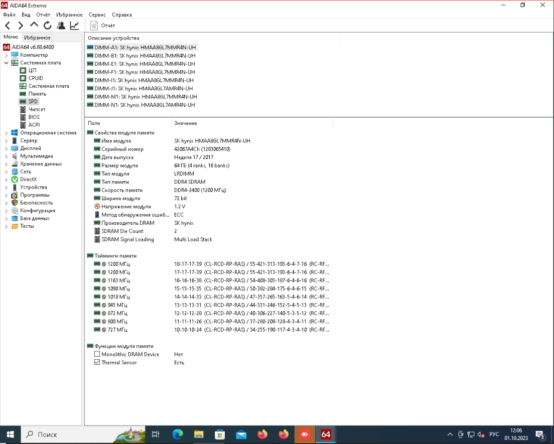This screenshot has width=554, height=444.
Task: Expand the Дисплей tree node
Action: click(x=6, y=149)
